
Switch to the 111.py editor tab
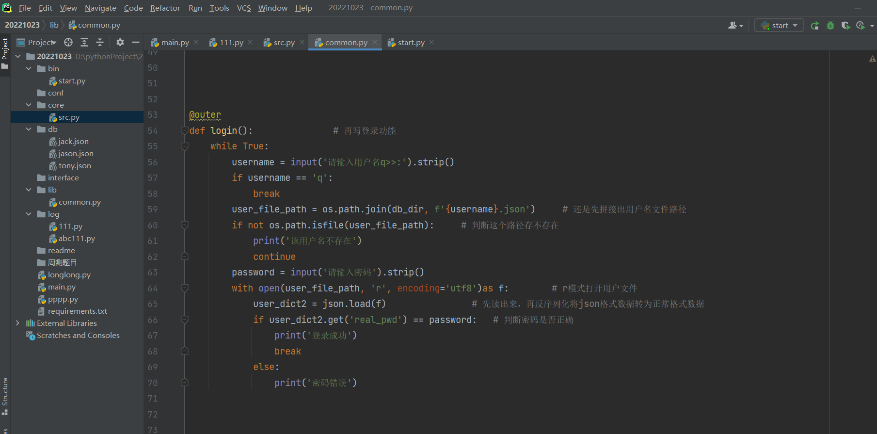coord(226,42)
